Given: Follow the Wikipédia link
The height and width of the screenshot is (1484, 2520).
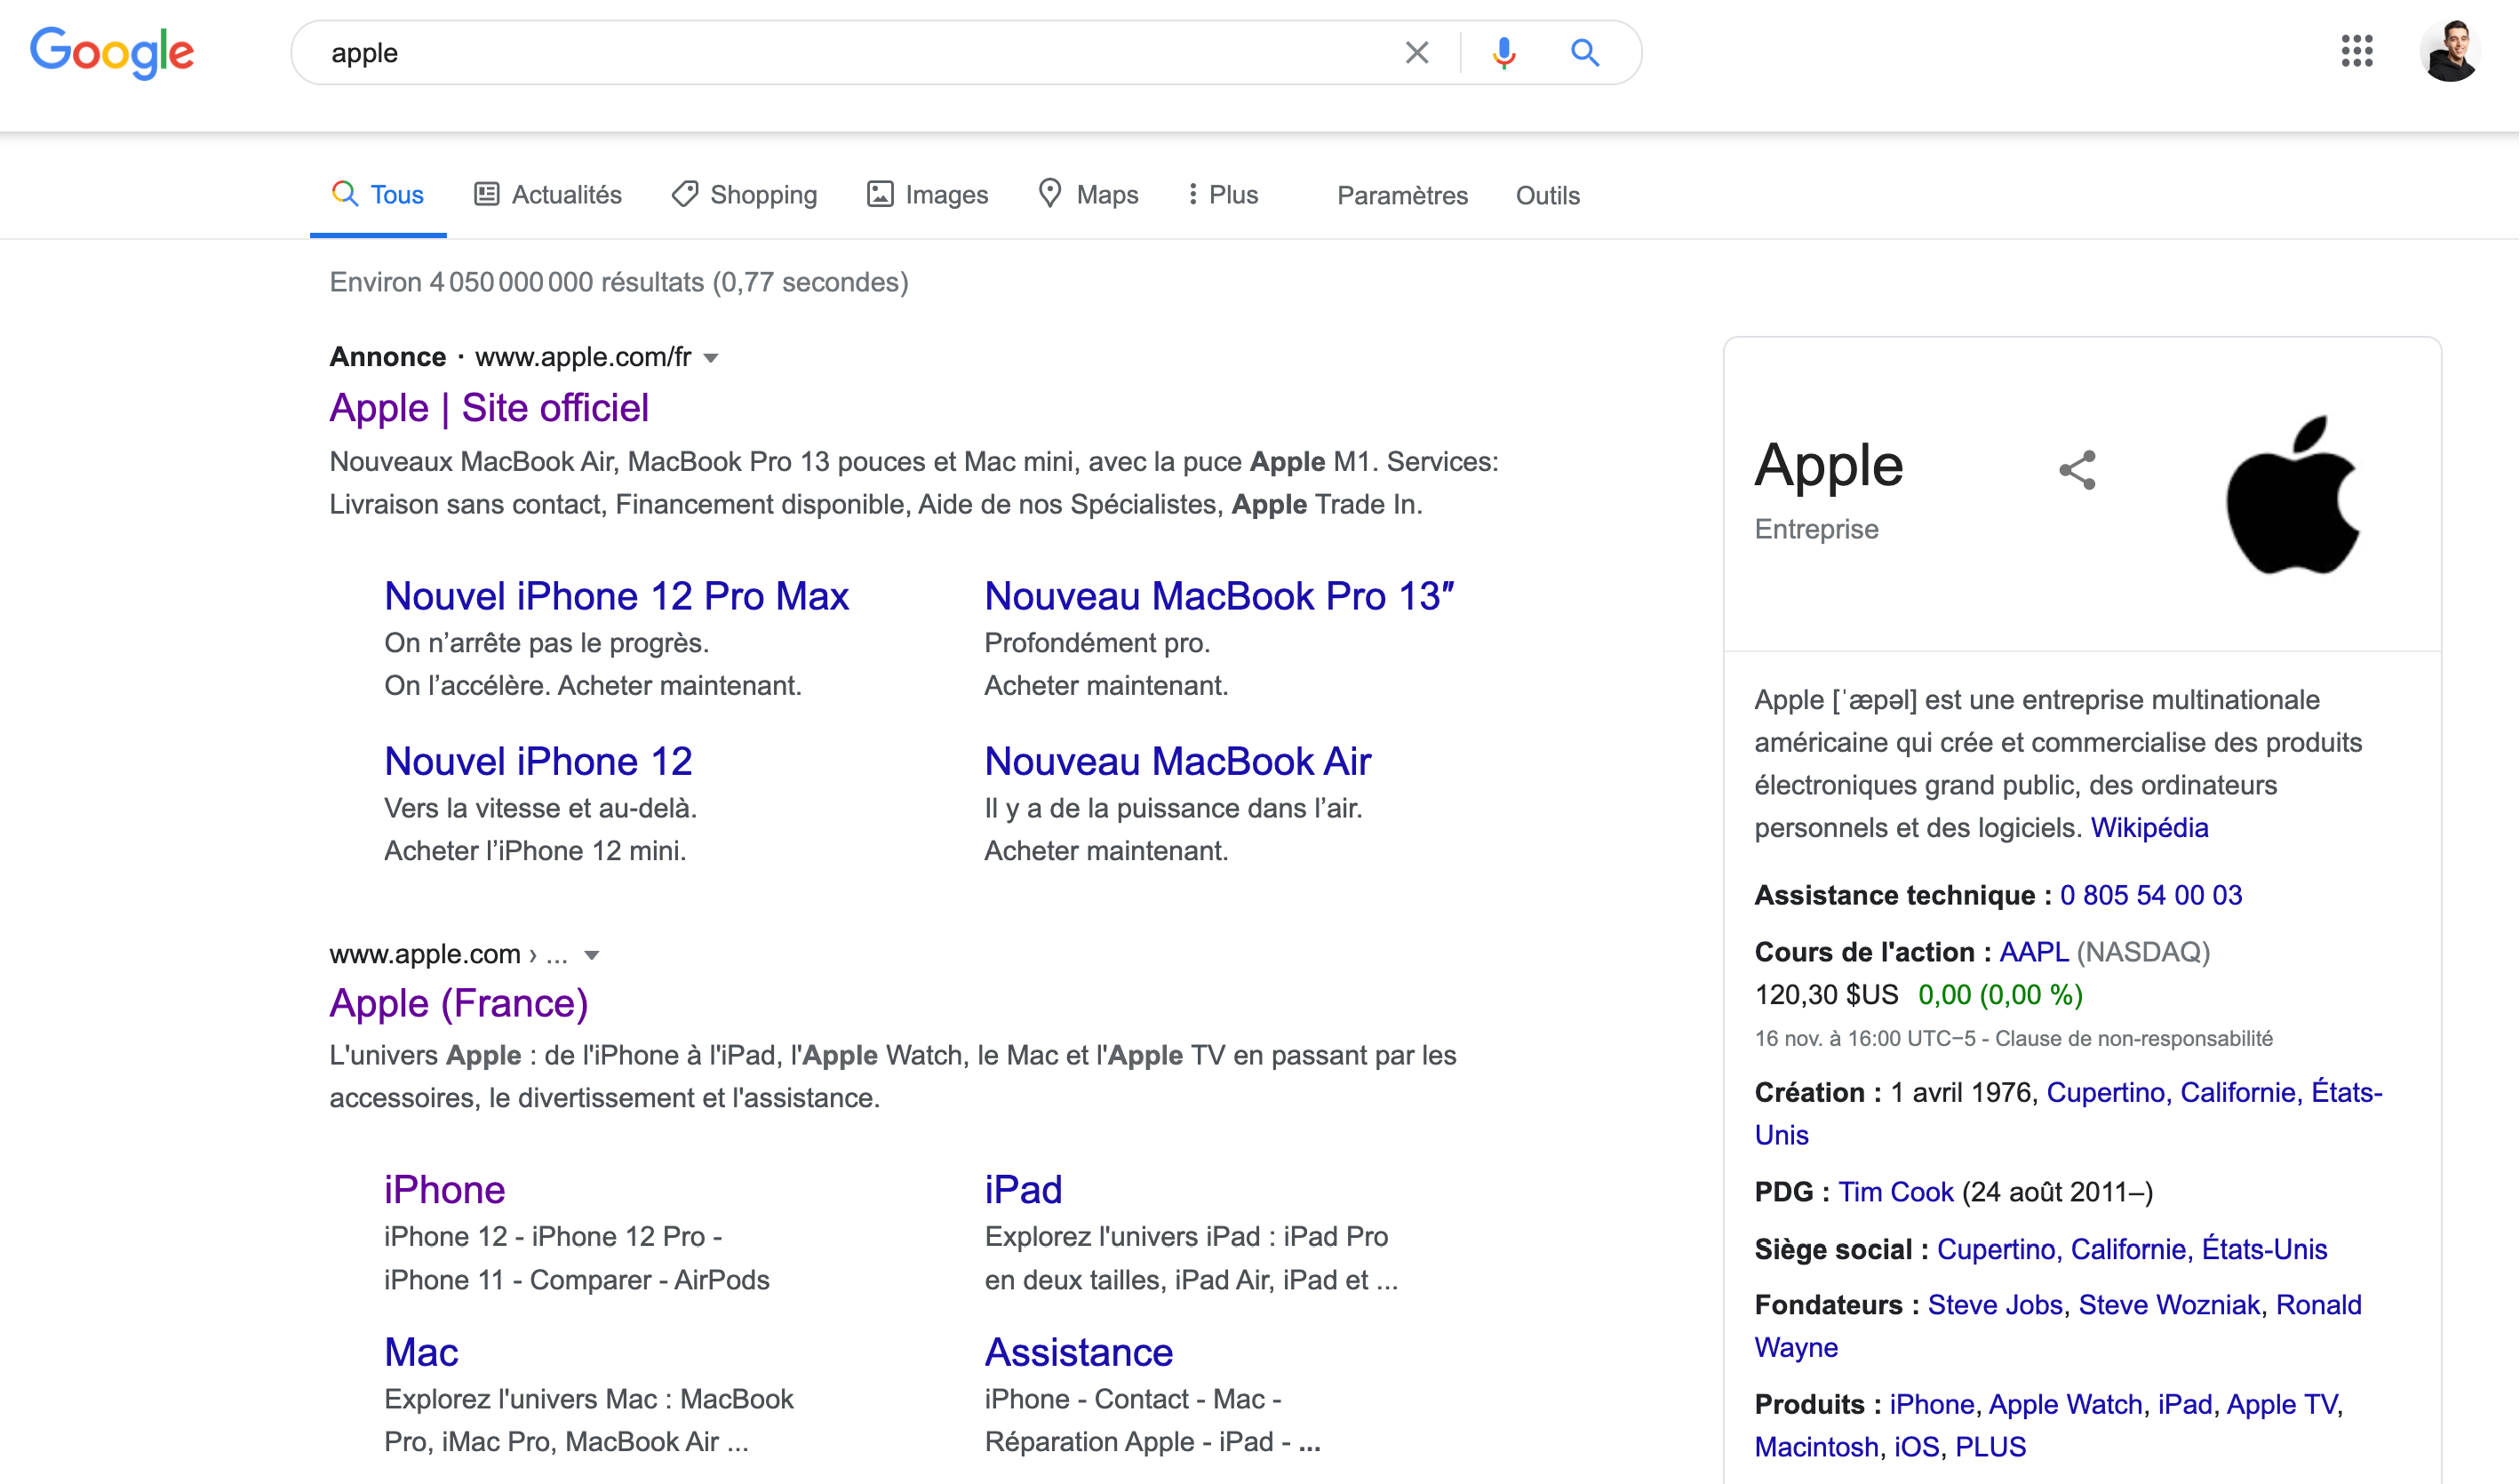Looking at the screenshot, I should pos(2149,828).
